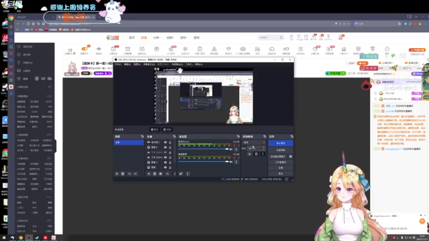Open the OBS Scene Collection menu
This screenshot has height=241, width=429.
click(177, 64)
